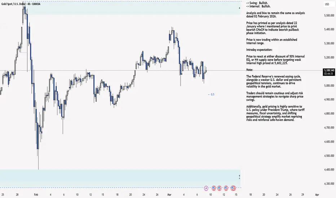The width and height of the screenshot is (336, 198).
Task: Open the stacked US flag event markers near 15
Action: [233, 188]
